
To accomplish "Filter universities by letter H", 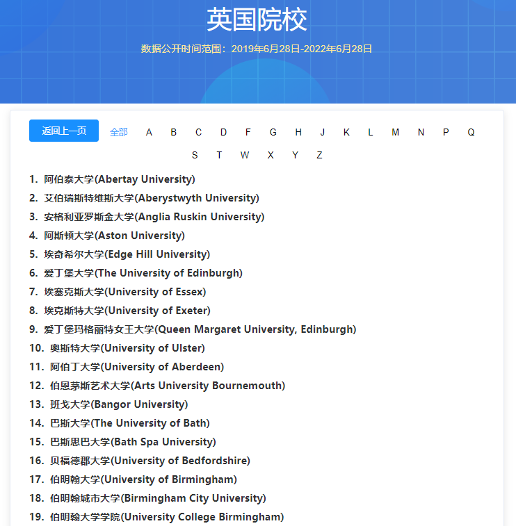I will click(298, 132).
